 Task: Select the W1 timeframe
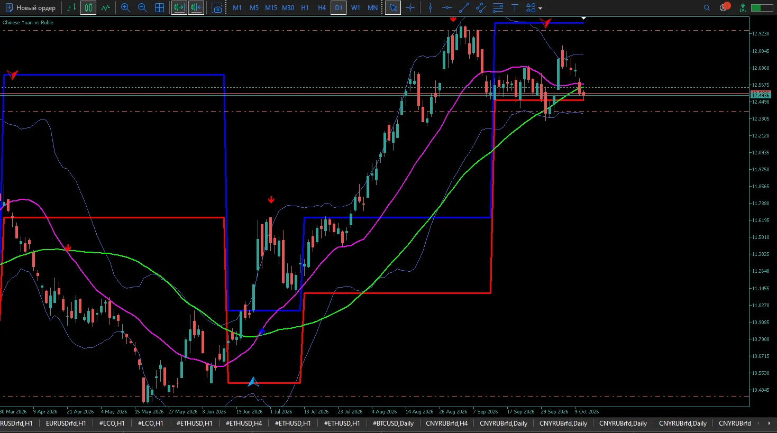(355, 8)
